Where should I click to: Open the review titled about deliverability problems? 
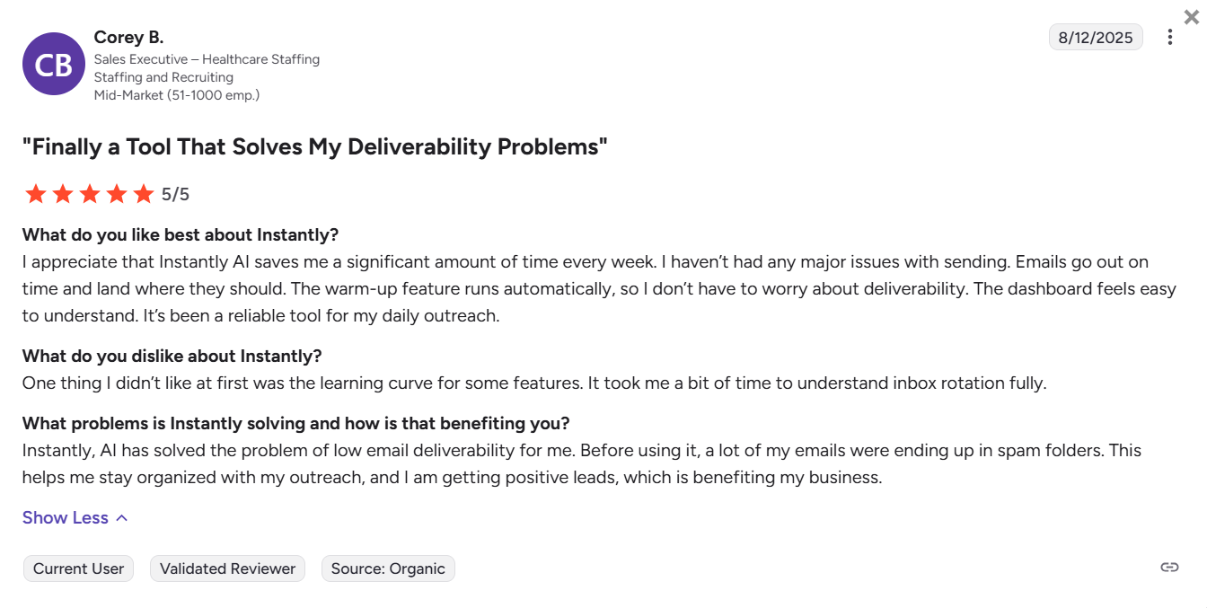click(x=316, y=145)
